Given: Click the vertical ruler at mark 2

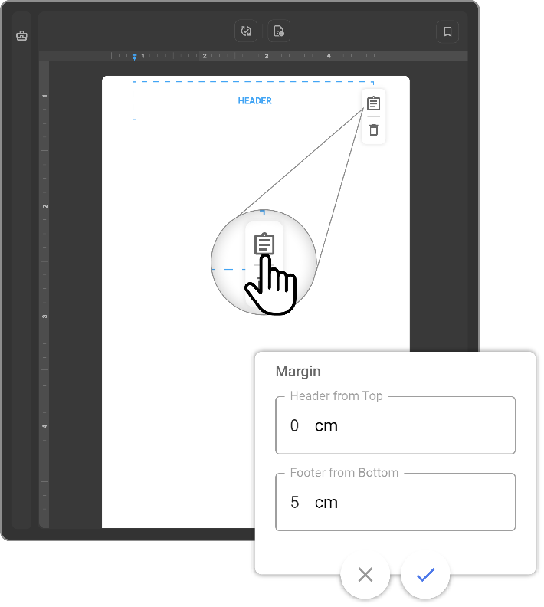Looking at the screenshot, I should (44, 206).
